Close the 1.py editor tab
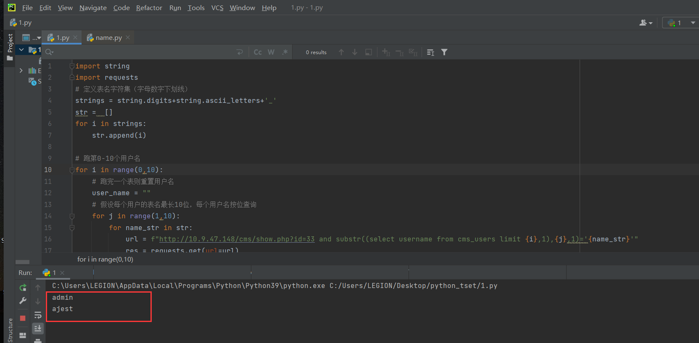 coord(75,37)
